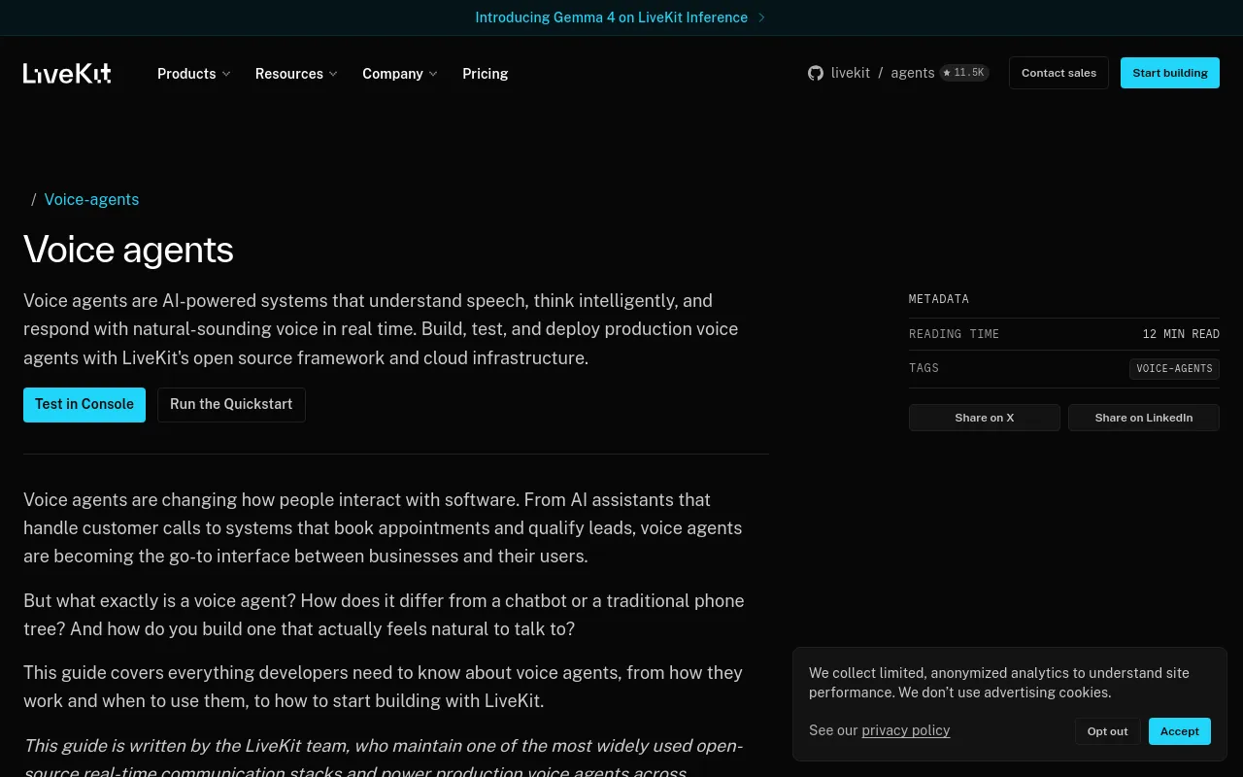Click the GitHub octocat icon
The image size is (1243, 777).
[816, 73]
